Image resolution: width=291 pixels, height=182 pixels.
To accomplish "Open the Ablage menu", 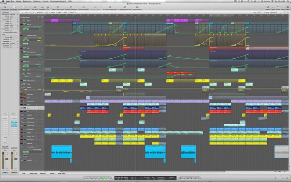I will tap(18, 1).
